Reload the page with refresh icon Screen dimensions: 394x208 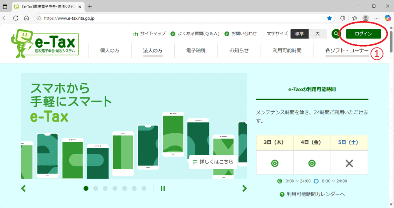15,18
